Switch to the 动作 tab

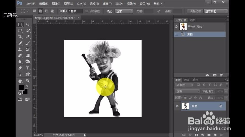(x=192, y=20)
